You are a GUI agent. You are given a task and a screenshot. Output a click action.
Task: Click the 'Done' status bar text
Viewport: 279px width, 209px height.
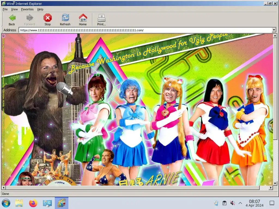5,194
